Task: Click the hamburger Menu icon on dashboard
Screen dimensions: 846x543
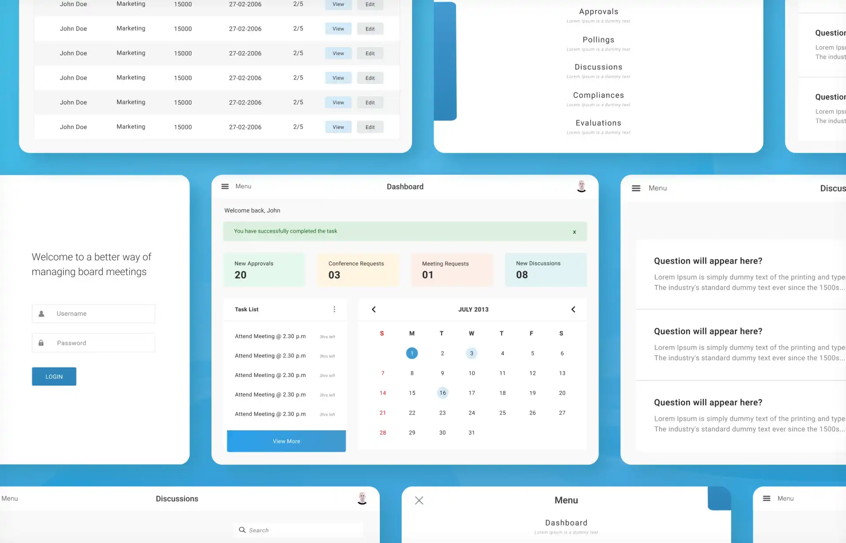Action: pyautogui.click(x=225, y=186)
